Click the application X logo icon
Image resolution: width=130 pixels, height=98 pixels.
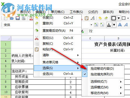pyautogui.click(x=3, y=4)
